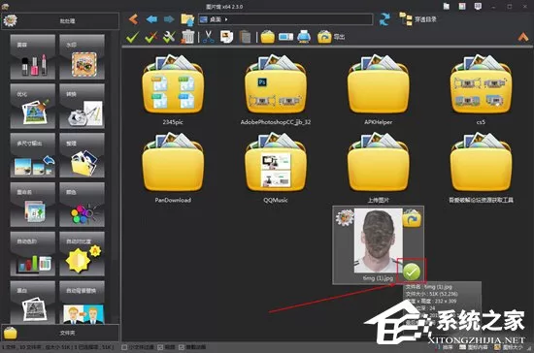Click the orange back arrow
534x353 pixels.
coord(134,19)
